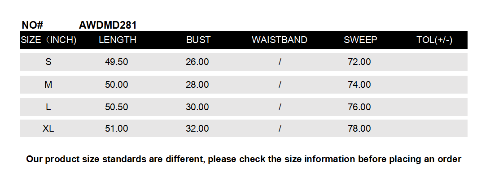Click the SIZE (INCH) header cell
The image size is (490, 189).
(48, 40)
